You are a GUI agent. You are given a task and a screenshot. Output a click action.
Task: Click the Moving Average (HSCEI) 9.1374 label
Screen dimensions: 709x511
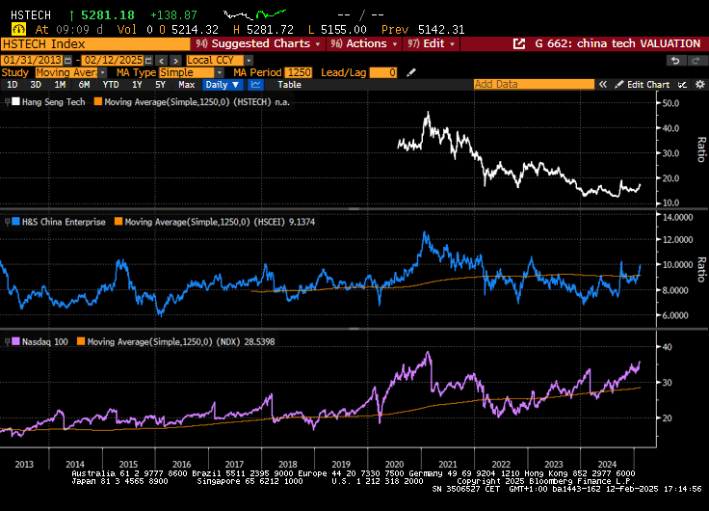(220, 222)
